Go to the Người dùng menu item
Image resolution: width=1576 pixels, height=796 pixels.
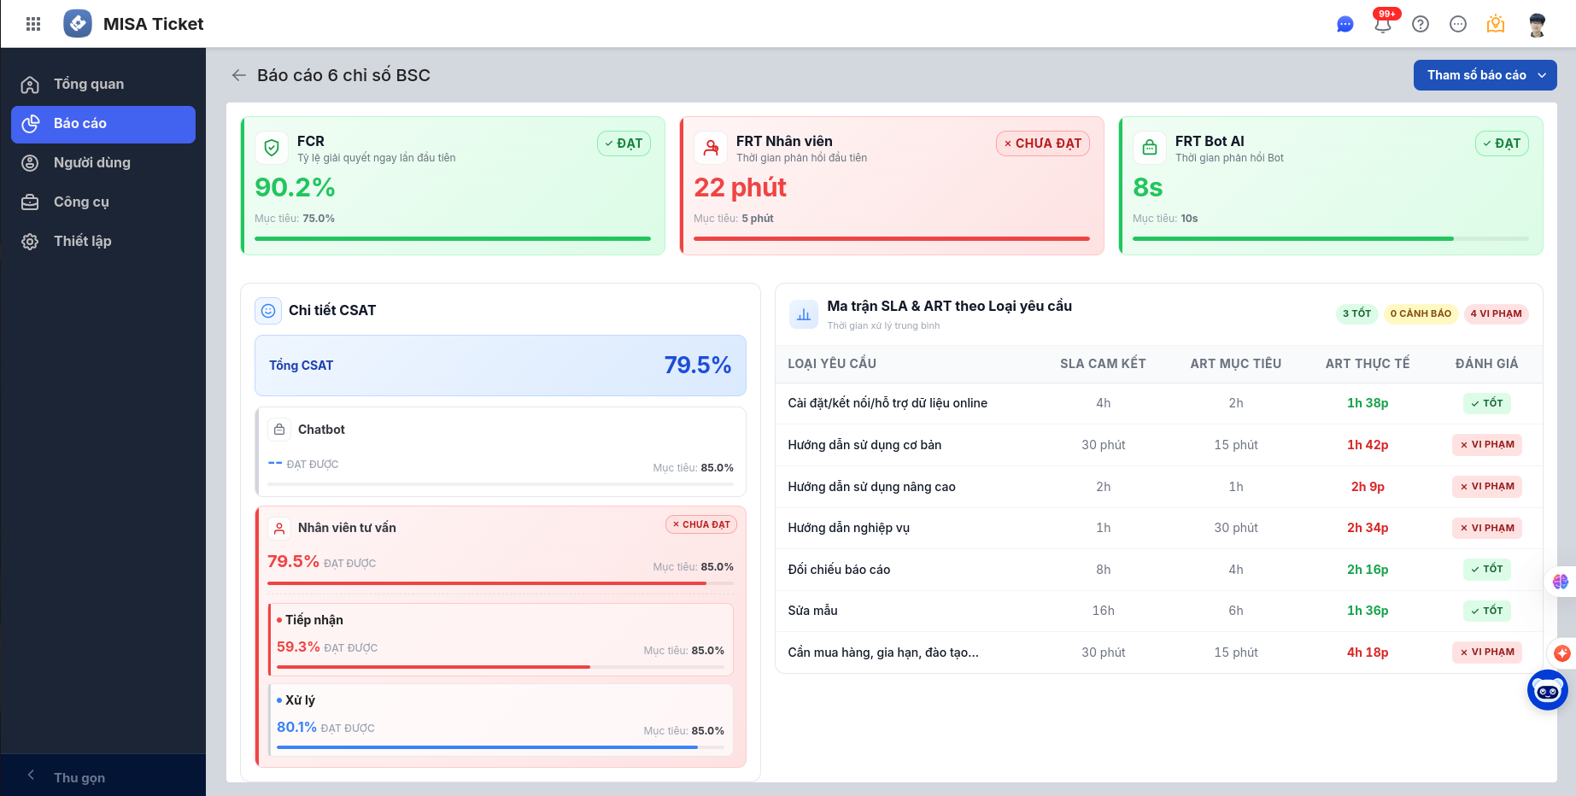tap(91, 162)
